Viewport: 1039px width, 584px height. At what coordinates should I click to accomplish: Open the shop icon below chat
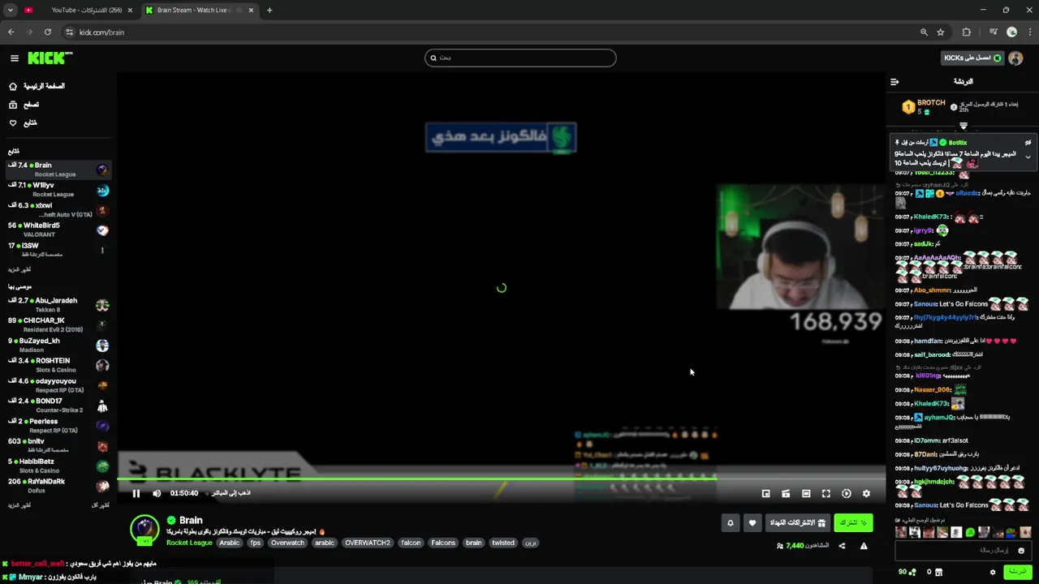pos(939,572)
